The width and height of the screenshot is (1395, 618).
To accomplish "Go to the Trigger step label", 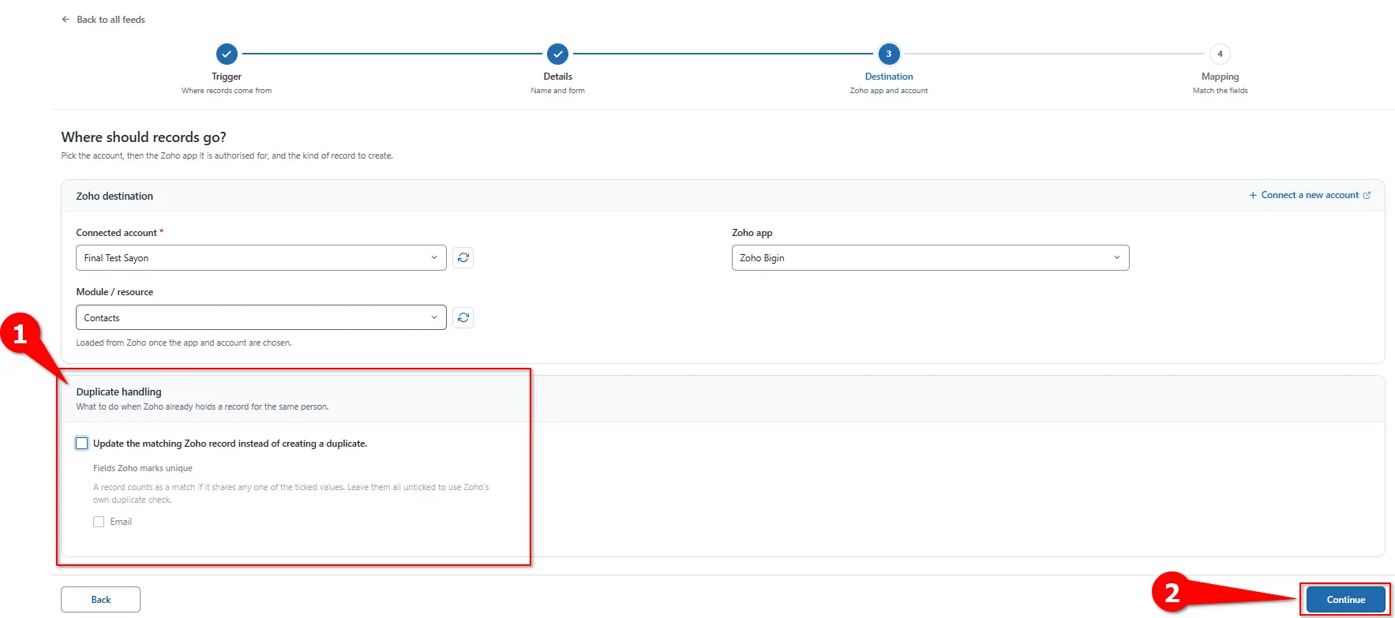I will point(227,77).
